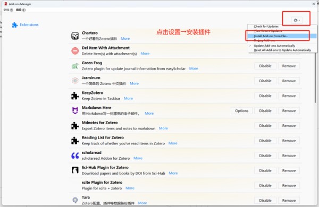Image resolution: width=319 pixels, height=207 pixels.
Task: Click the Markdown Here purple icon
Action: point(75,110)
